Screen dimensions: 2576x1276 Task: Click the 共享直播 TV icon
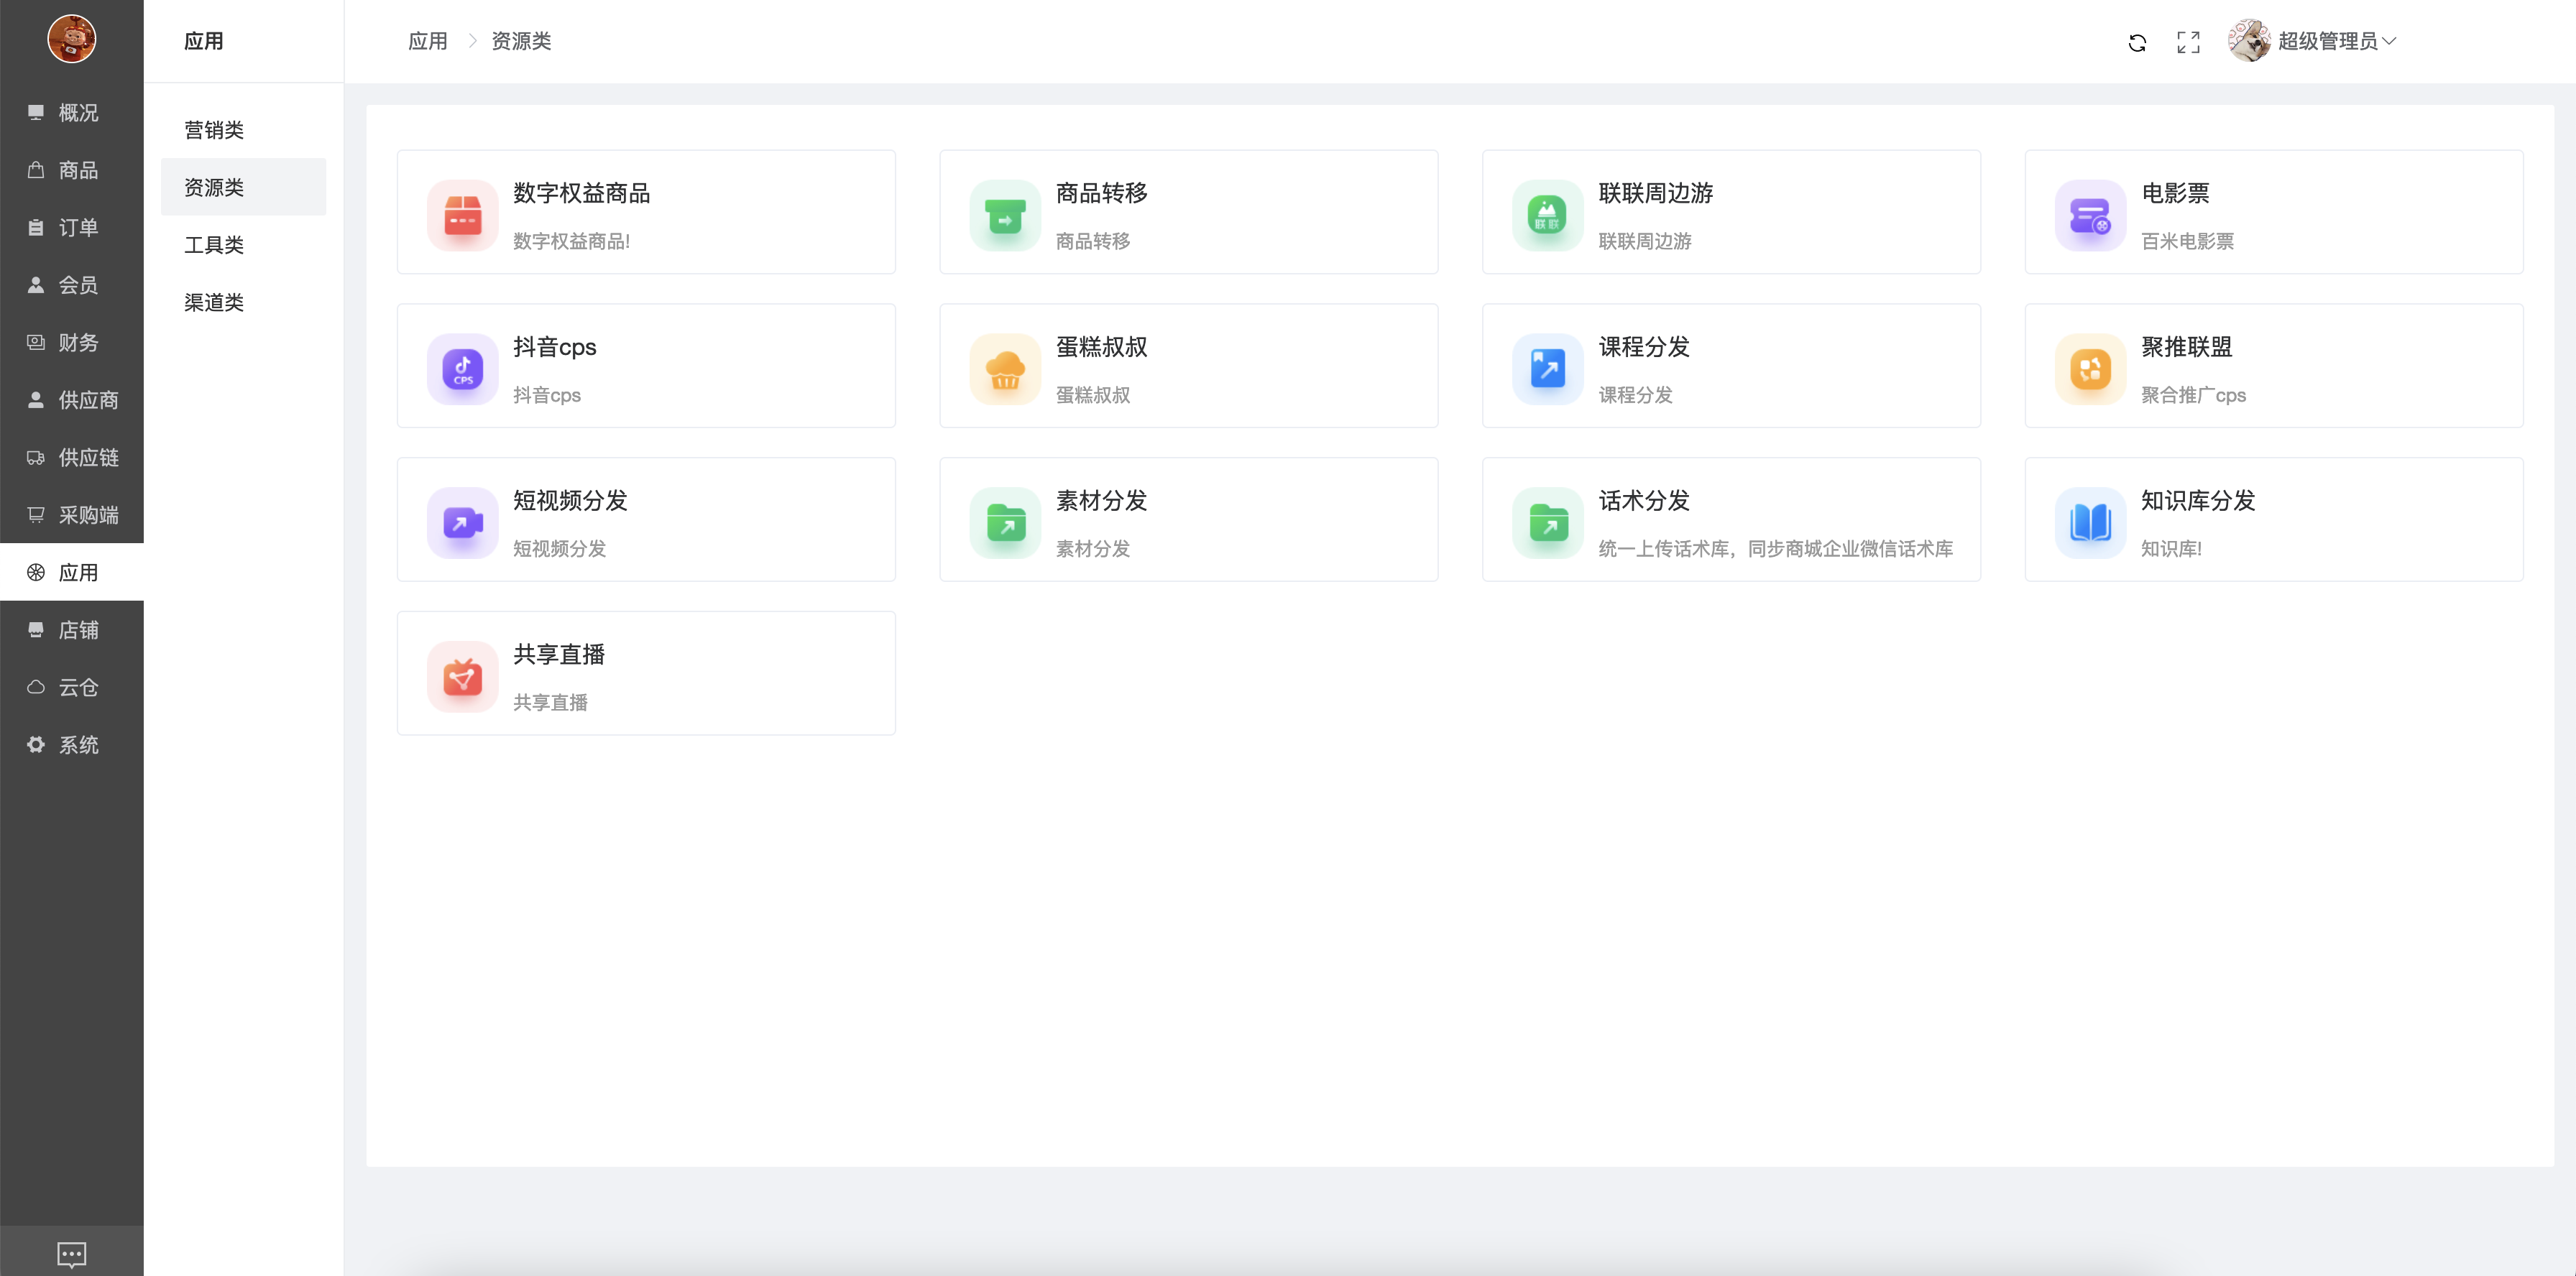(462, 677)
